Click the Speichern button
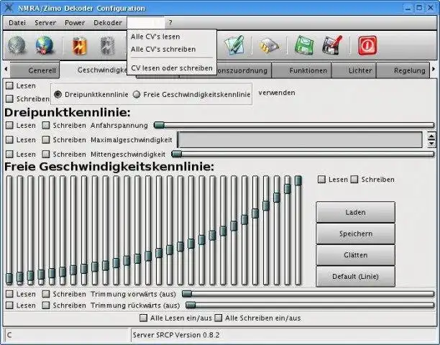Viewport: 440px width, 345px height. click(356, 234)
